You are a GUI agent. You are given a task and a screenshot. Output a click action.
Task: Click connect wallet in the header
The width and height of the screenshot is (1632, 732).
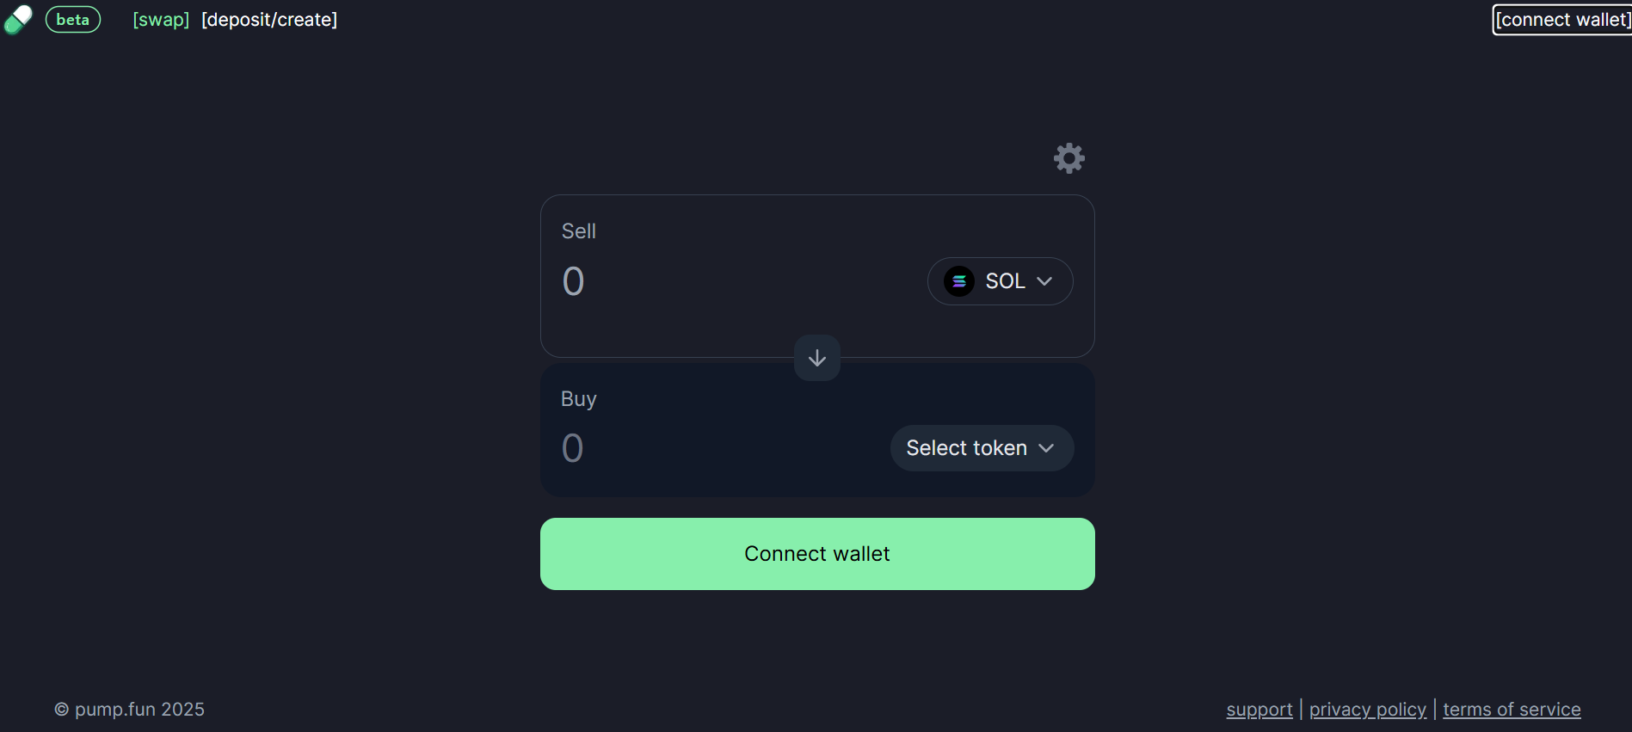pyautogui.click(x=1561, y=20)
